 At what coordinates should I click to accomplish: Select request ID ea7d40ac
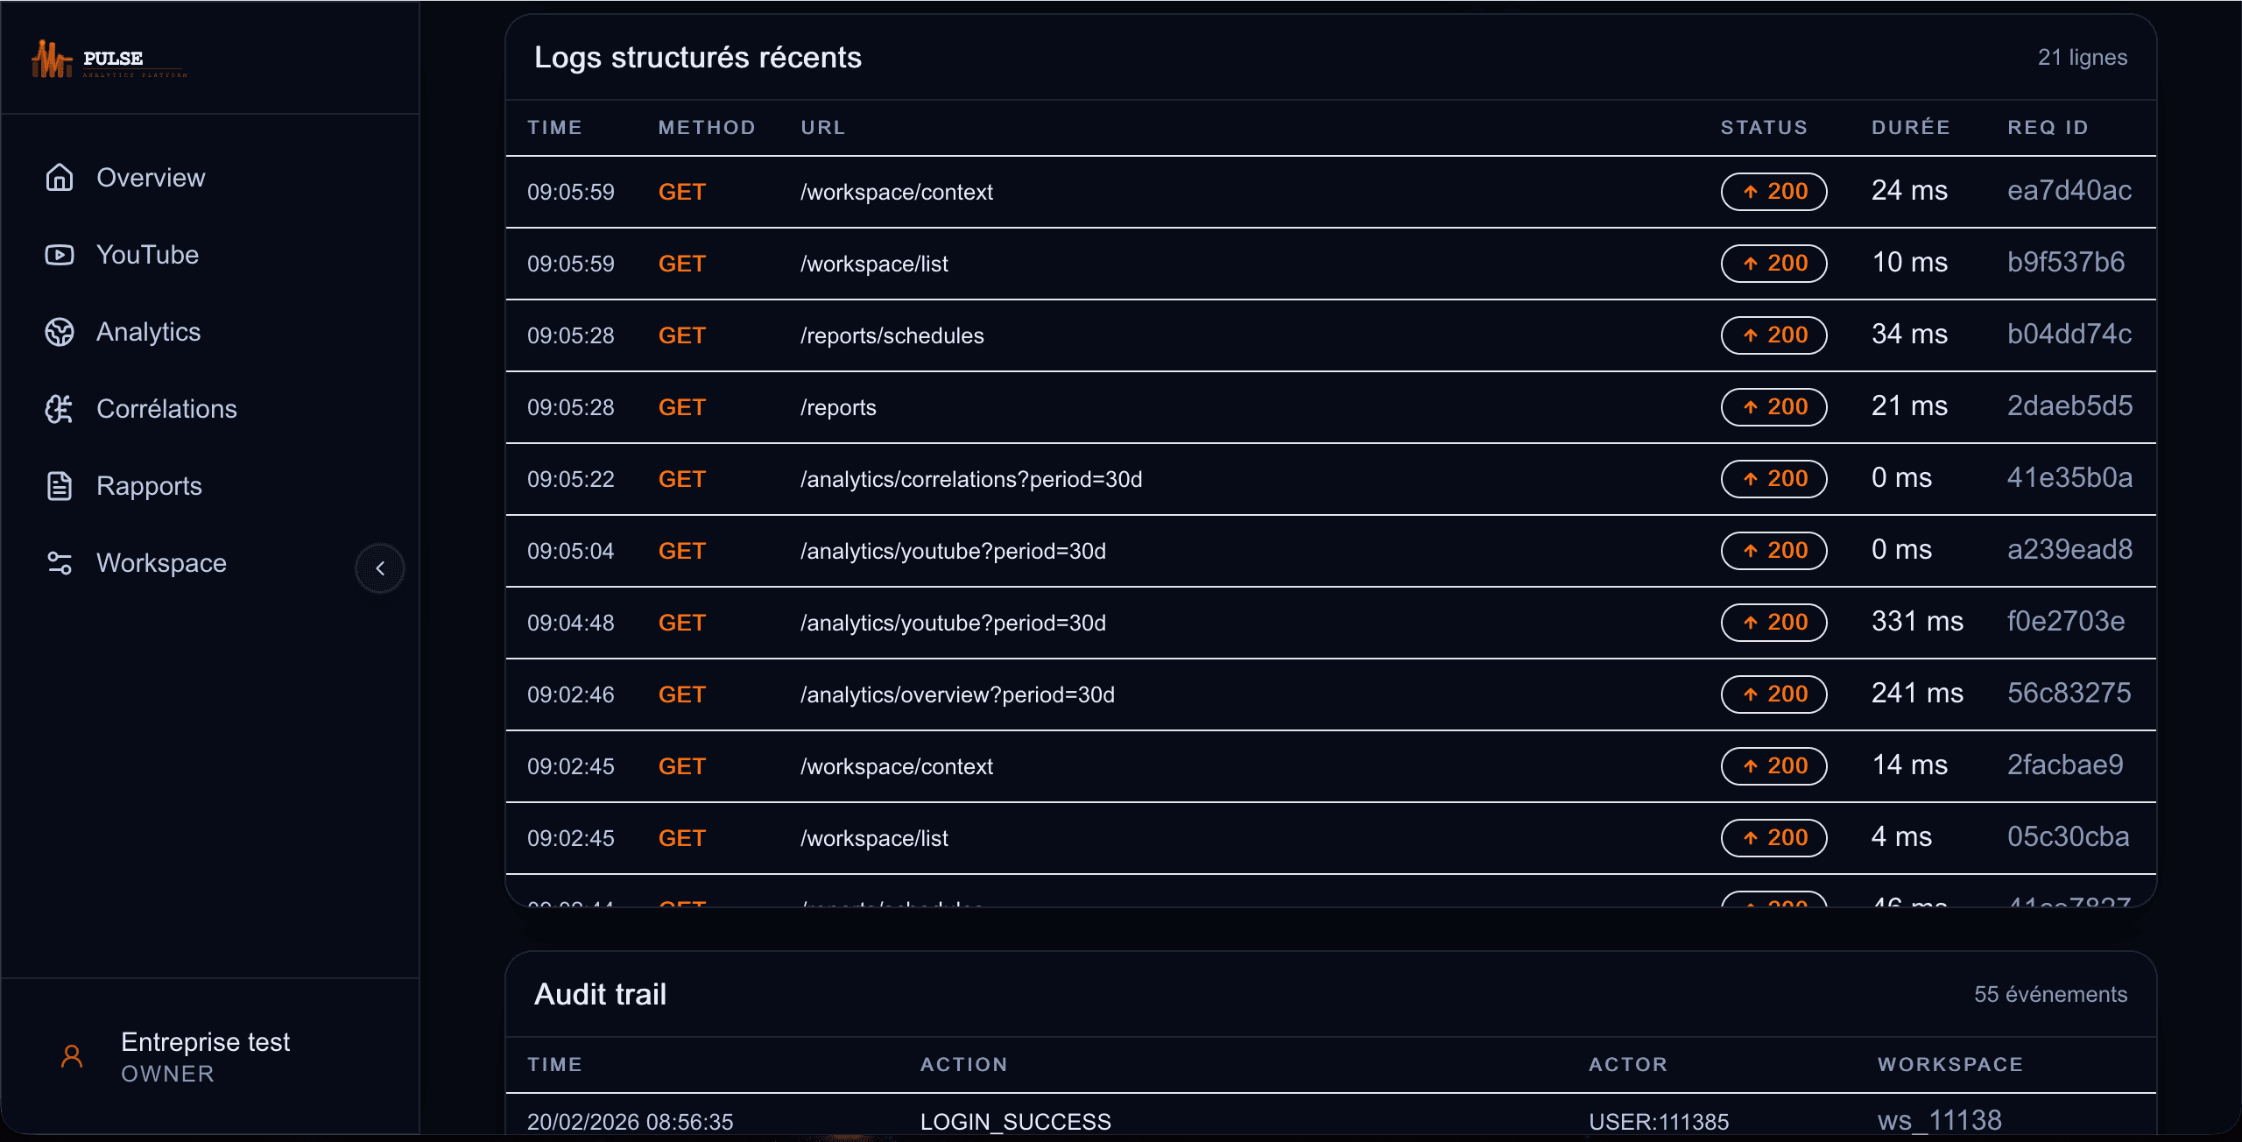[2069, 191]
